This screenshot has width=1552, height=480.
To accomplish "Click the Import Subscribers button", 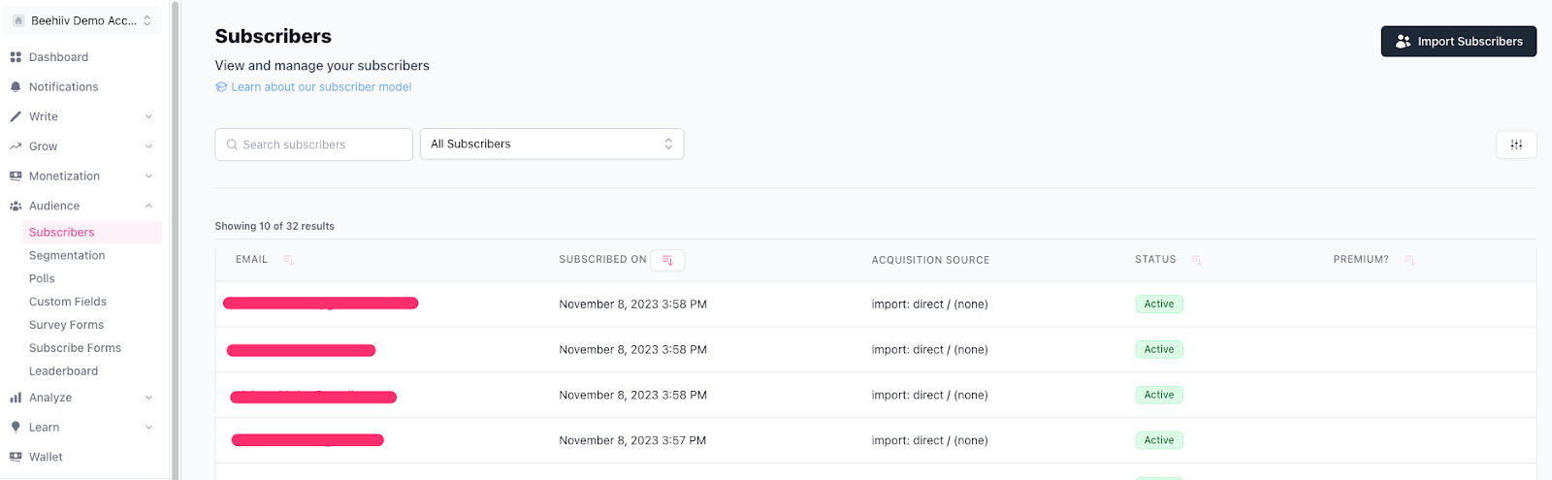I will pos(1458,42).
